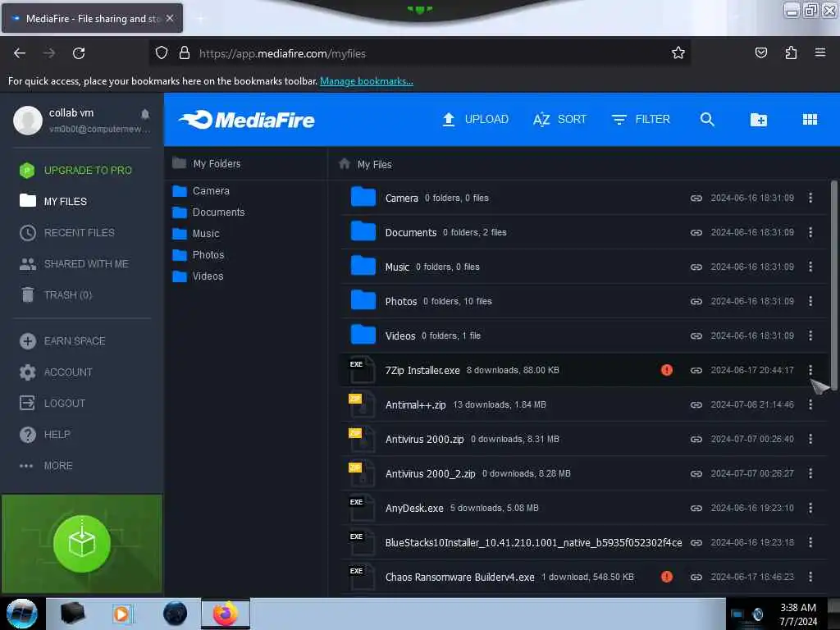Copy share link for Camera folder
The image size is (840, 630).
(696, 199)
